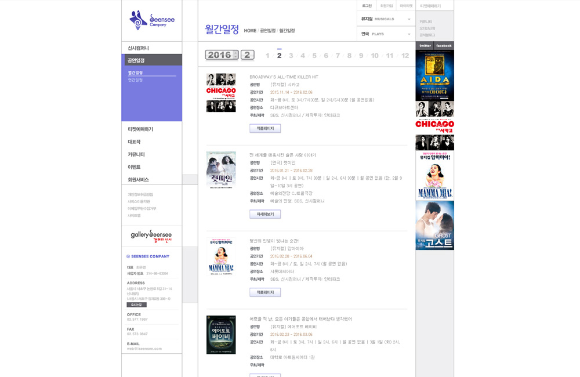The width and height of the screenshot is (580, 377).
Task: Click 티켓예매하기 in the top-right corner
Action: click(x=430, y=6)
